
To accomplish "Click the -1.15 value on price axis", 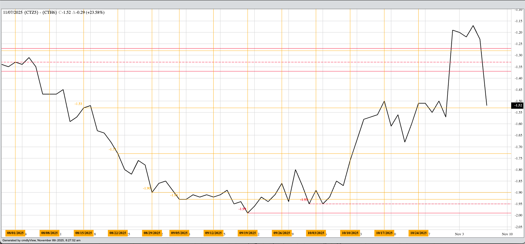I will [518, 21].
